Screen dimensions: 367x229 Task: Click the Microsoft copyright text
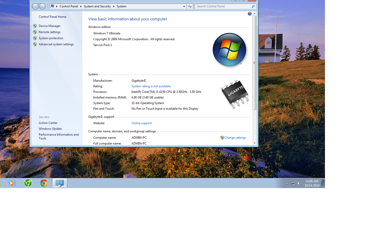pyautogui.click(x=134, y=39)
